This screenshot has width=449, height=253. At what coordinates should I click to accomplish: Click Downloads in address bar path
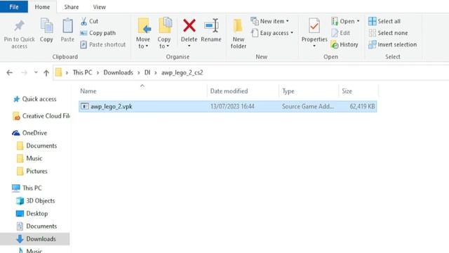(119, 72)
